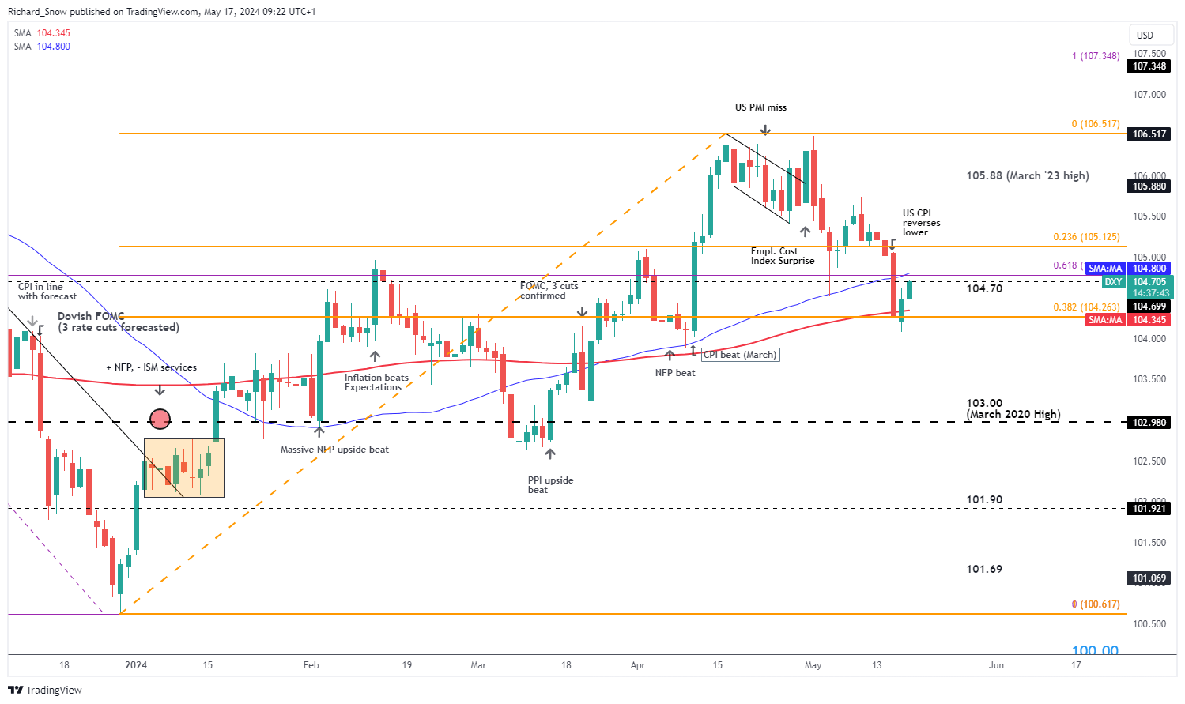This screenshot has width=1185, height=704.
Task: Click the 'Empl. Cost Index Surprise' annotation
Action: (x=782, y=256)
